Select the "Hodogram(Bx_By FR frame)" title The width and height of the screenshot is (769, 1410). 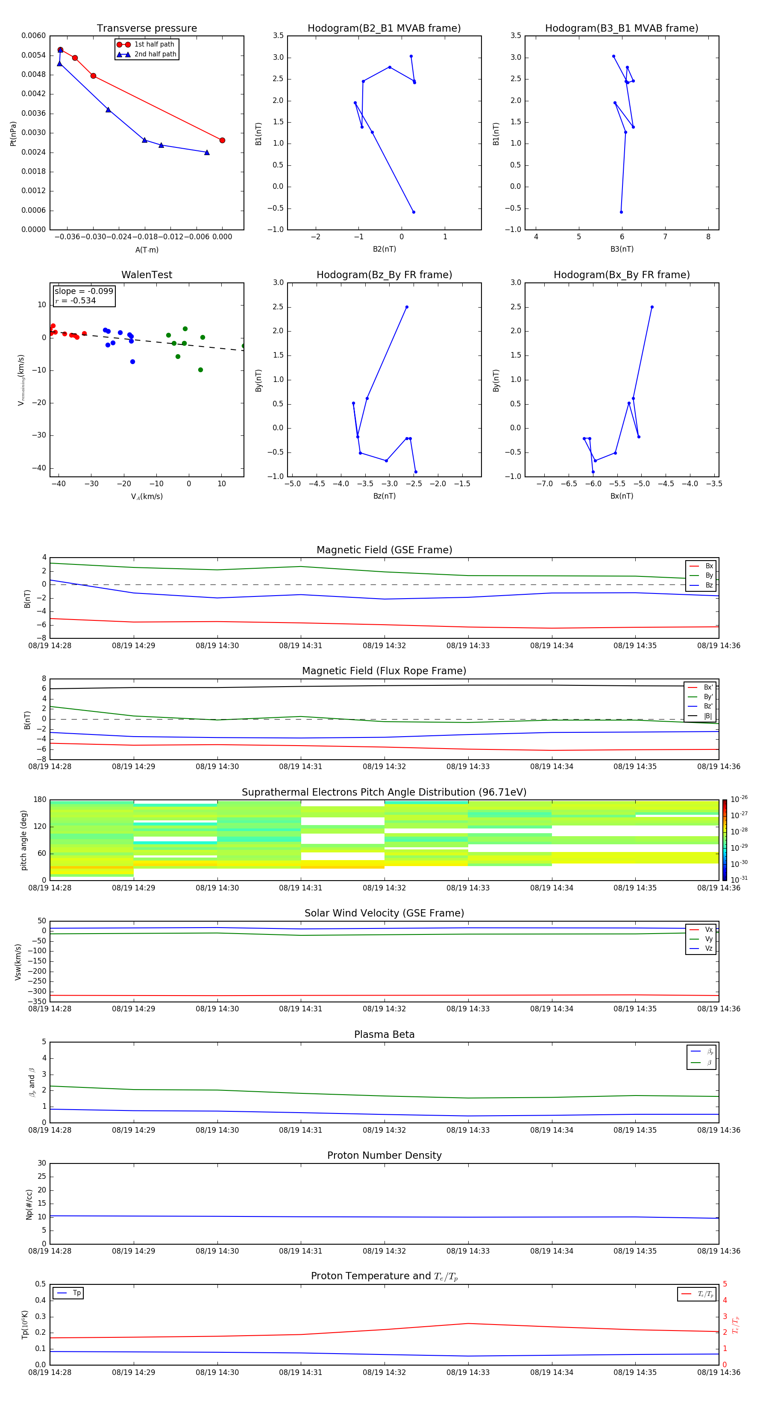[622, 275]
